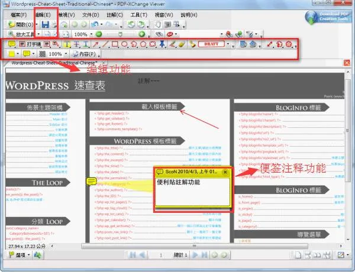Screen dimensions: 355x272
Task: Select the Arrow drawing tool
Action: pos(95,44)
